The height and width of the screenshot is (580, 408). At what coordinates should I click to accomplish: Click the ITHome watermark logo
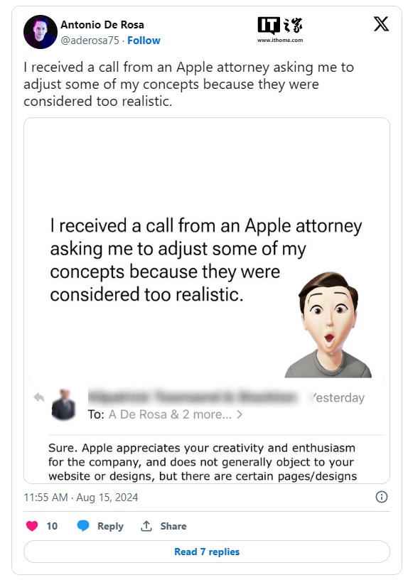coord(280,30)
